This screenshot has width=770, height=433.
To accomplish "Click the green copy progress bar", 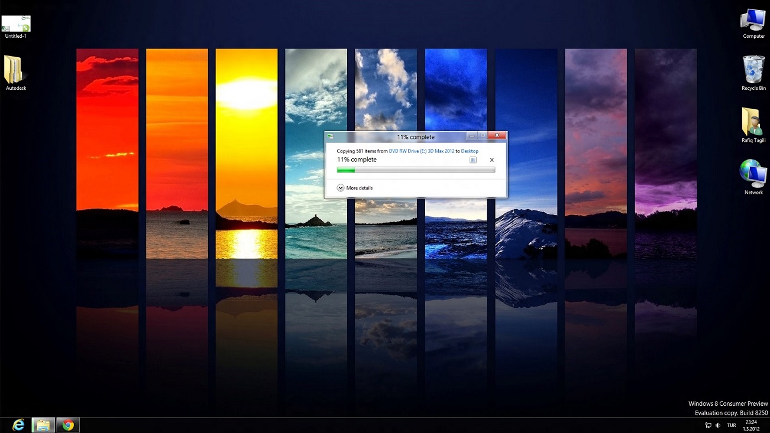I will pyautogui.click(x=416, y=170).
